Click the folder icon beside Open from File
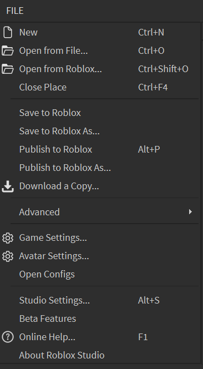The height and width of the screenshot is (369, 203). 8,50
